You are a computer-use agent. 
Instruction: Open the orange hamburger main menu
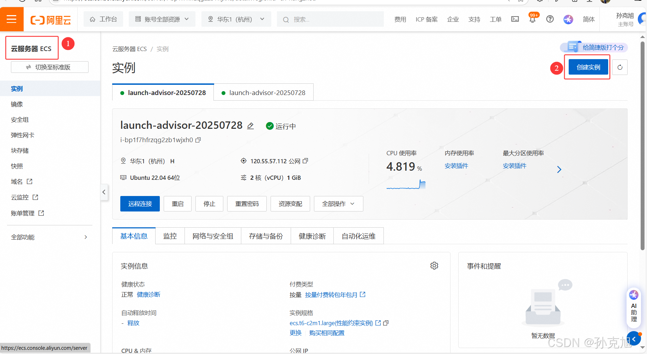coord(12,19)
